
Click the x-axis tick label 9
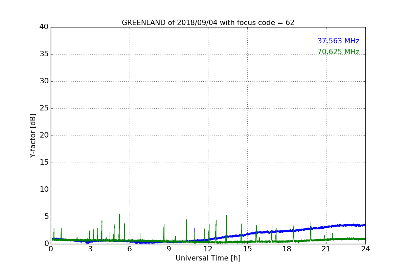point(169,249)
